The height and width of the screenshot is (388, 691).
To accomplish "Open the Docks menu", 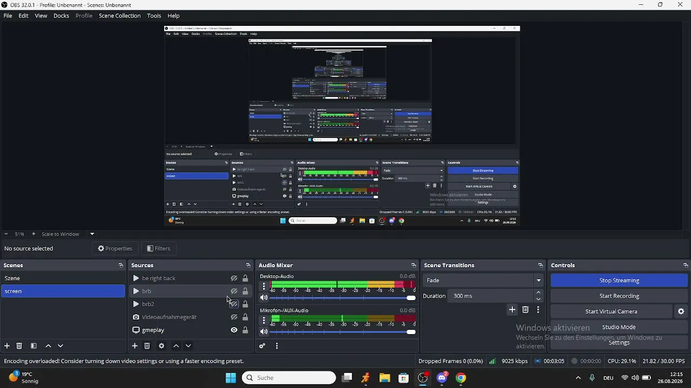I will (x=61, y=16).
